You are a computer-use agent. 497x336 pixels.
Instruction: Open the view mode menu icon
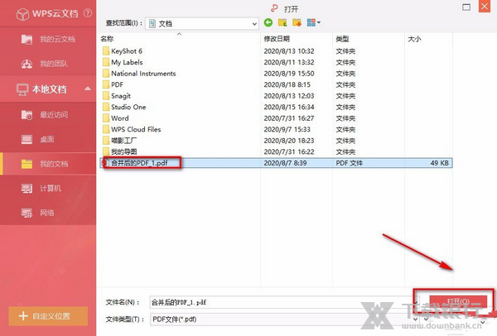pyautogui.click(x=313, y=22)
